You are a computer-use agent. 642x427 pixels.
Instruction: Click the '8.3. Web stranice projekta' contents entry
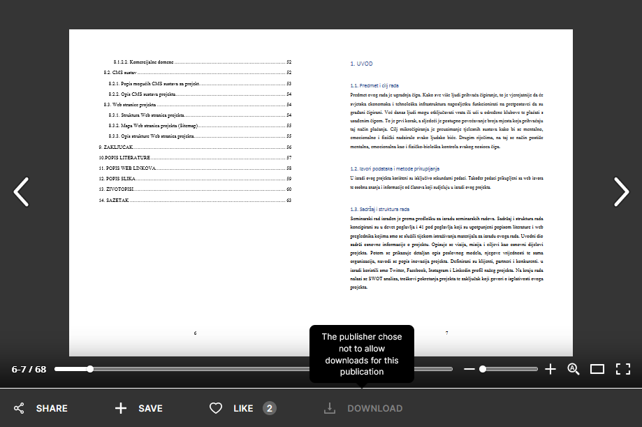(x=197, y=105)
